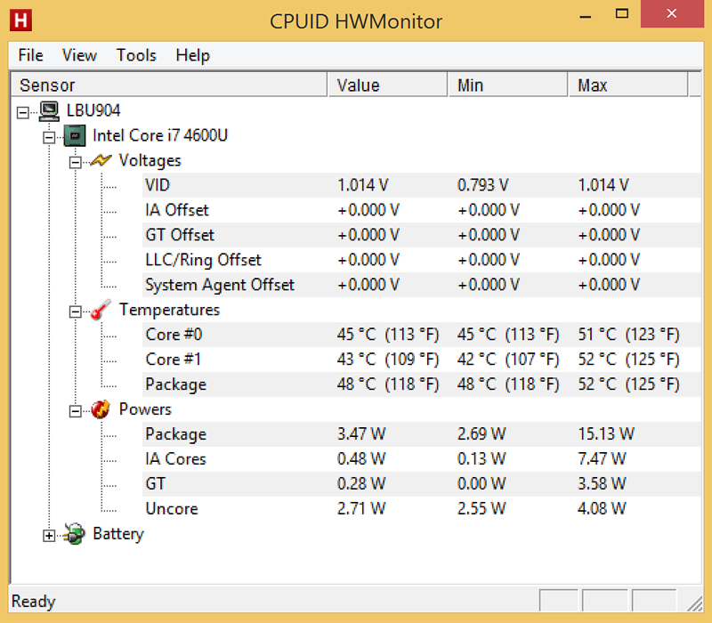Minimize the HWMonitor window
Viewport: 712px width, 623px height.
point(586,15)
